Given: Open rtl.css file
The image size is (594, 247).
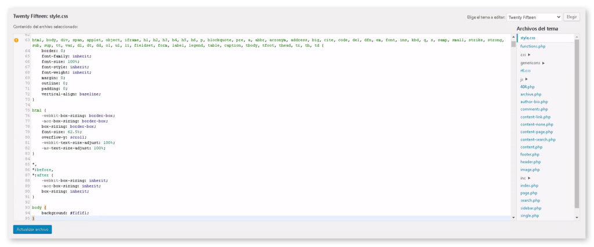Looking at the screenshot, I should (x=526, y=71).
